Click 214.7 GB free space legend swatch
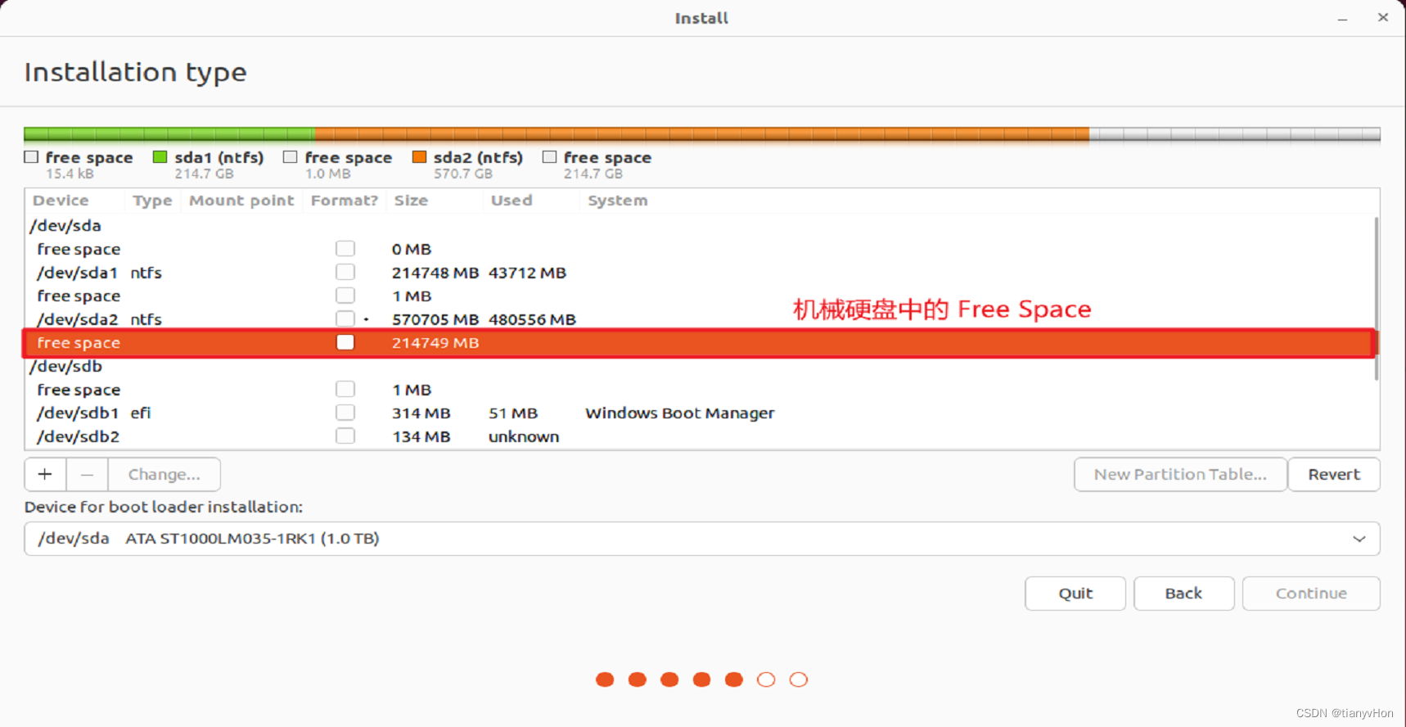The image size is (1406, 727). pos(549,157)
